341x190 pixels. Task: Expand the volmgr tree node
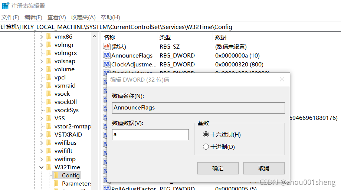42,45
